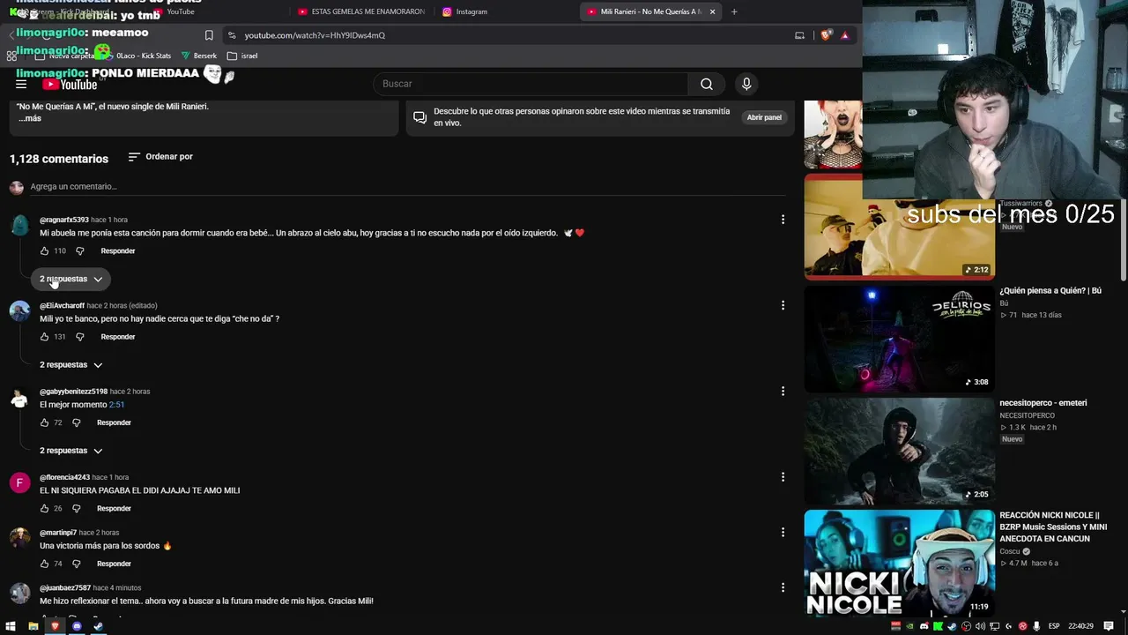Viewport: 1128px width, 635px height.
Task: Open Brave Rewards triangle icon
Action: click(x=844, y=35)
